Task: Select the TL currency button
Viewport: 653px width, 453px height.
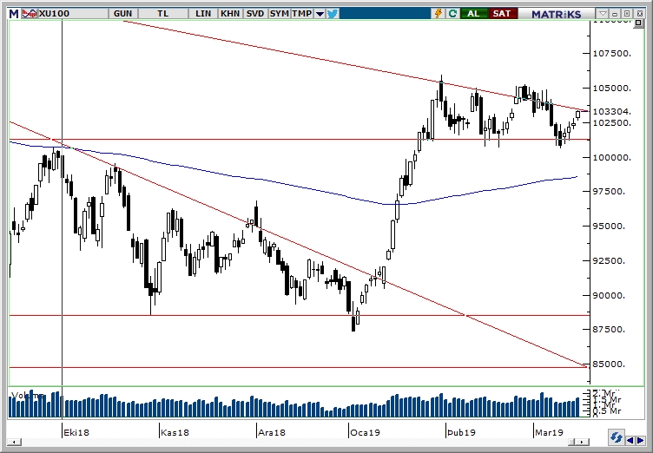Action: [163, 13]
